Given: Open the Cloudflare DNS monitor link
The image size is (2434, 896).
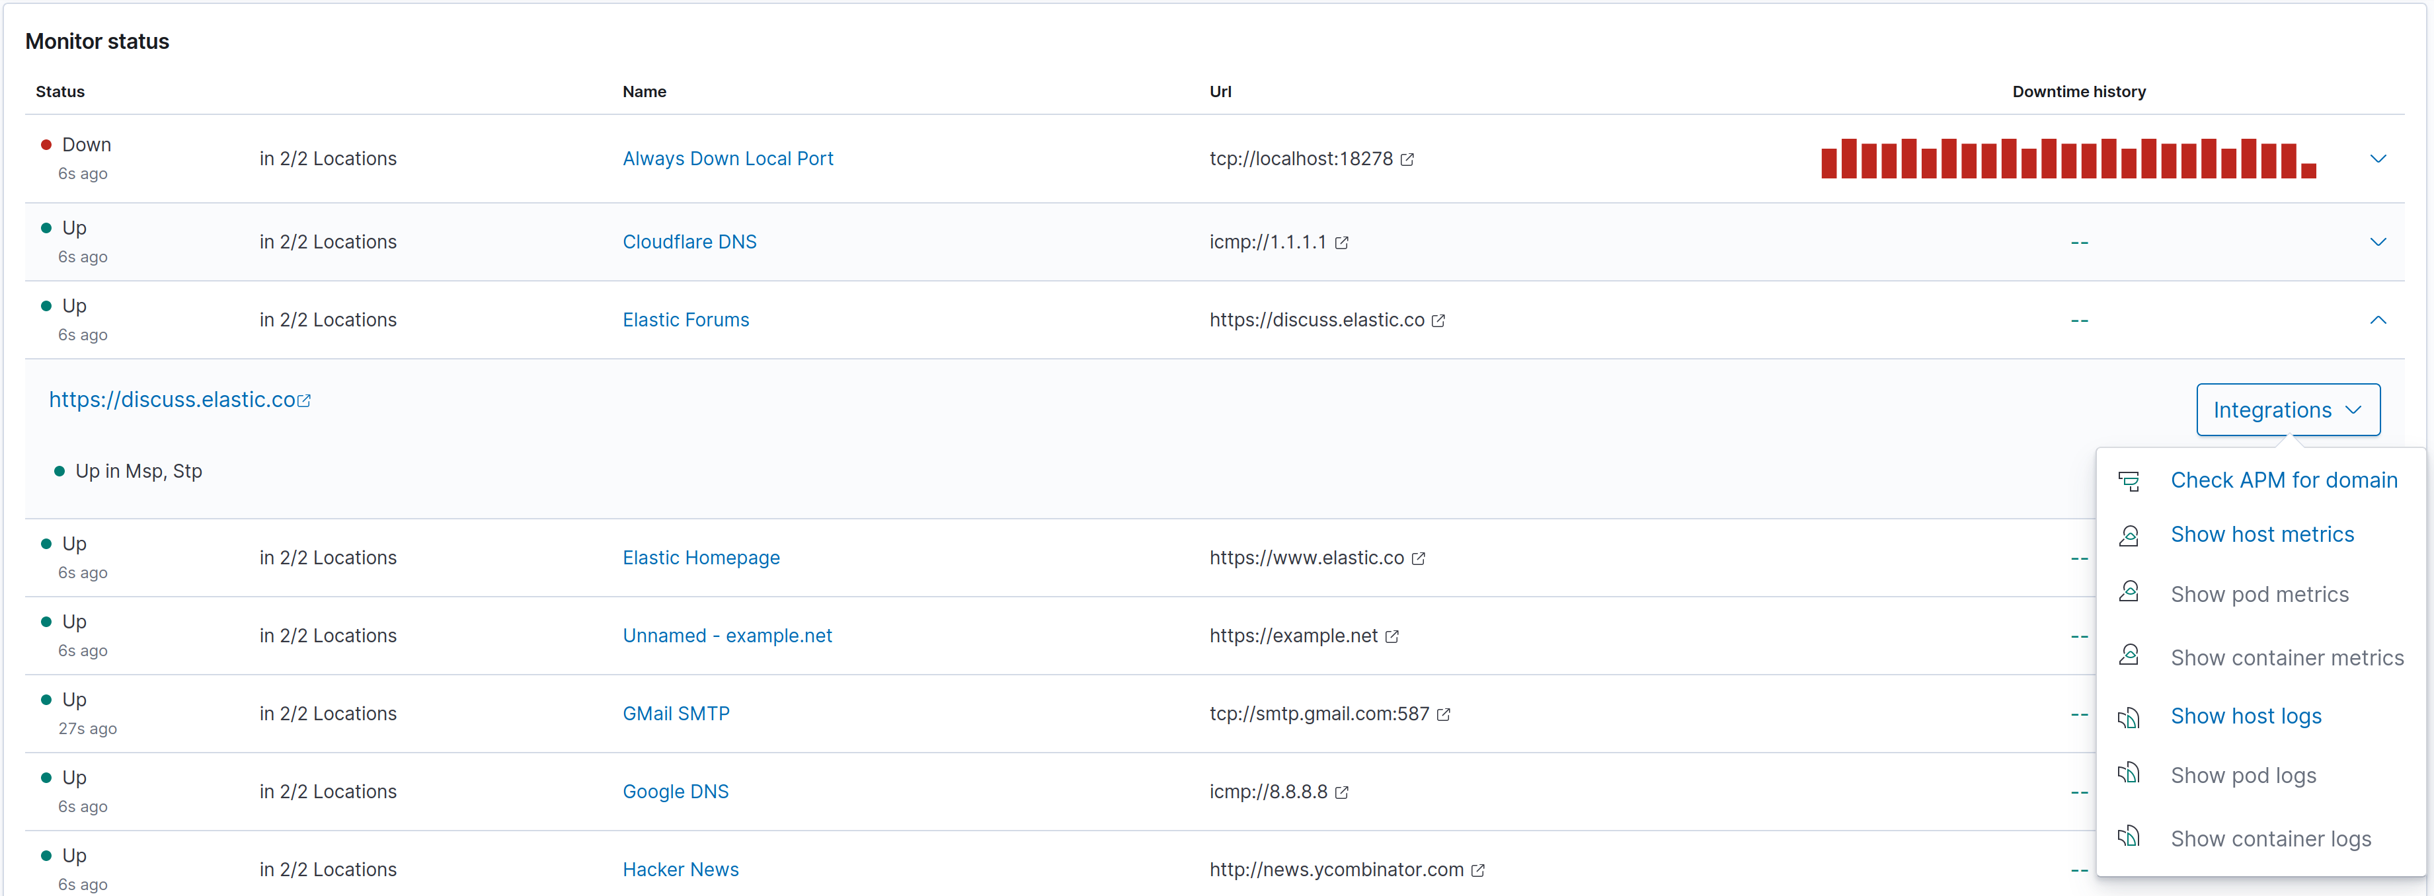Looking at the screenshot, I should click(689, 242).
